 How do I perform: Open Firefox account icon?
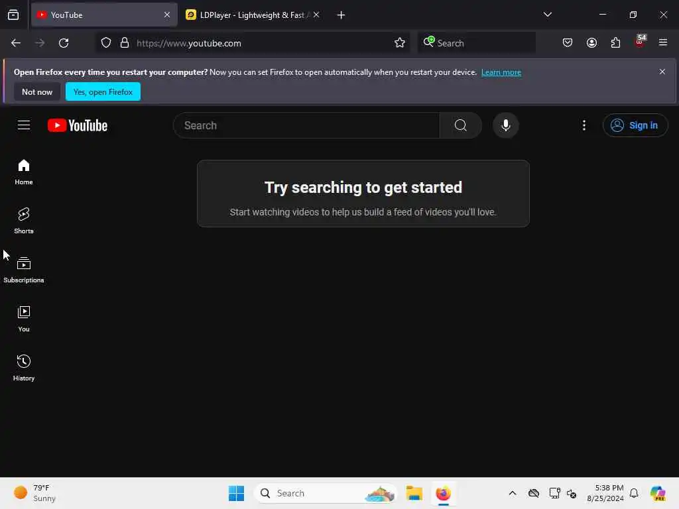[591, 43]
